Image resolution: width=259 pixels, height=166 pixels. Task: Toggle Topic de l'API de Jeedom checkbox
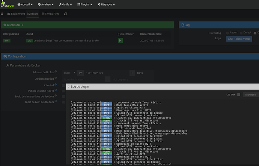point(63,102)
